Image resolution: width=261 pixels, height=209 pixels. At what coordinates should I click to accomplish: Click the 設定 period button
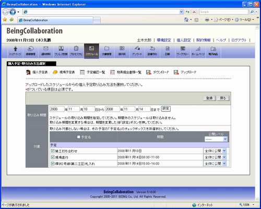click(x=166, y=109)
